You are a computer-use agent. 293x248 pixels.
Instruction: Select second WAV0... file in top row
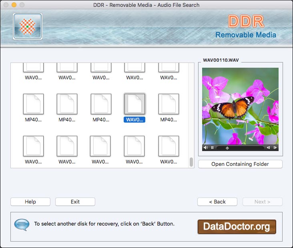point(67,68)
